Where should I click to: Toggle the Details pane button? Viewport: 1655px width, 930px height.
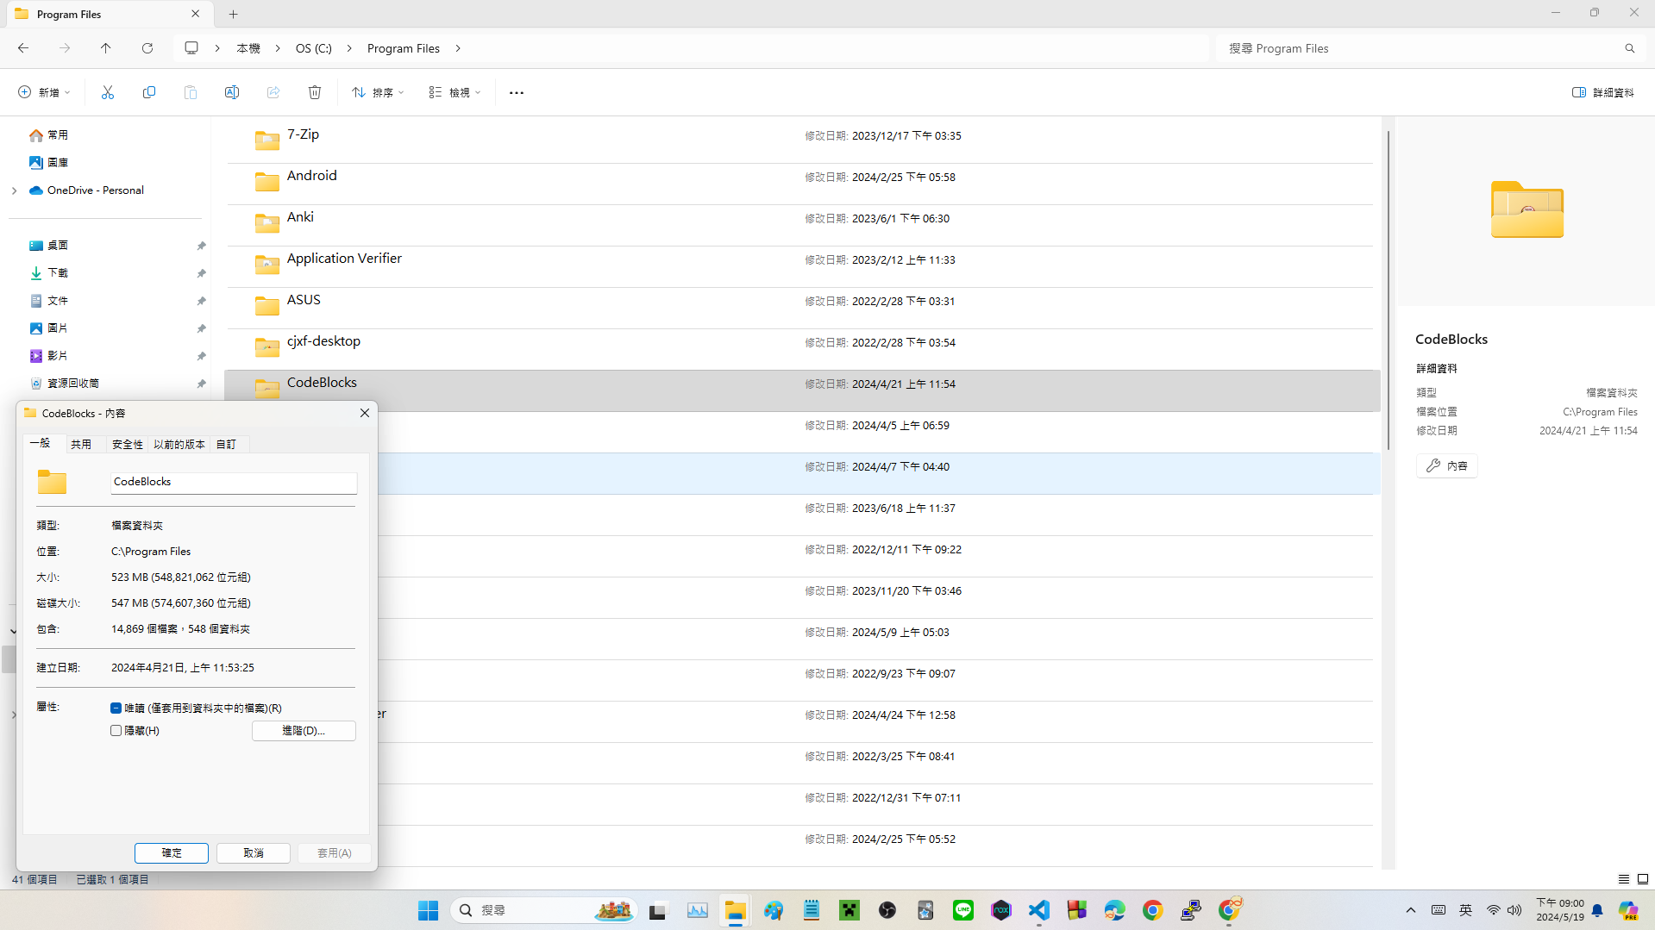(x=1603, y=92)
